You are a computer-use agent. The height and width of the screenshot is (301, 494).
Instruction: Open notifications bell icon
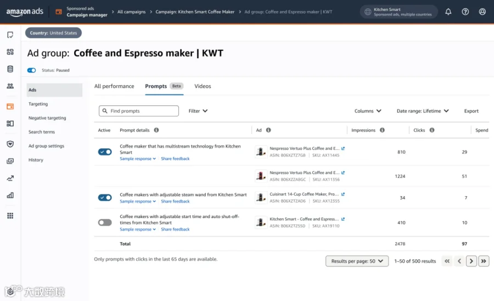[x=448, y=12]
